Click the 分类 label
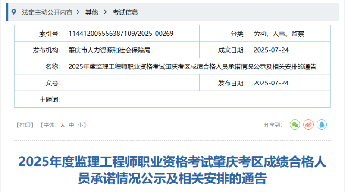This screenshot has width=345, height=192. 238,34
